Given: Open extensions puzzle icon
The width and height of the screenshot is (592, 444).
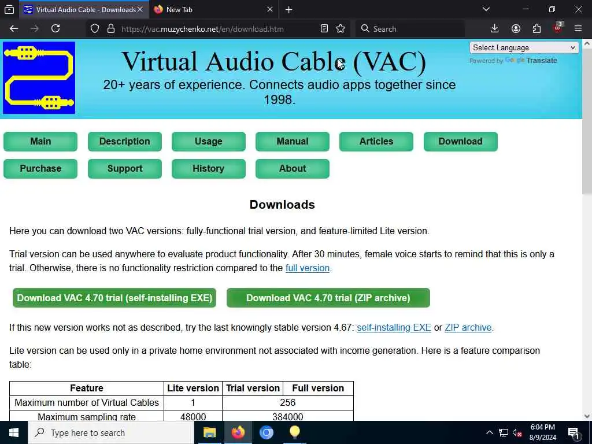Looking at the screenshot, I should [536, 29].
